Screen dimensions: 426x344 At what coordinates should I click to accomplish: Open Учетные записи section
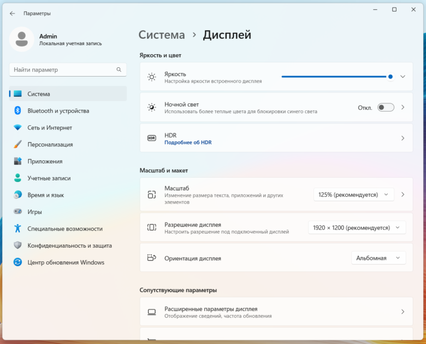68,178
